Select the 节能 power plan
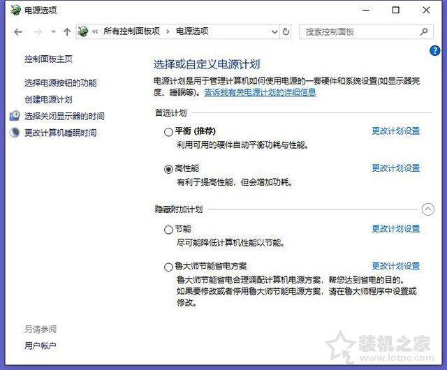This screenshot has height=370, width=447. click(x=168, y=230)
